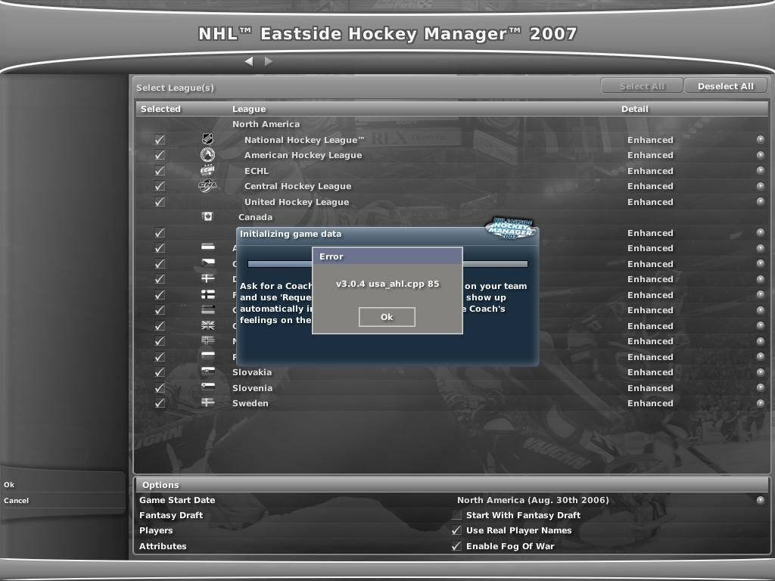The height and width of the screenshot is (581, 775).
Task: Click the Detail column header
Action: [x=635, y=109]
